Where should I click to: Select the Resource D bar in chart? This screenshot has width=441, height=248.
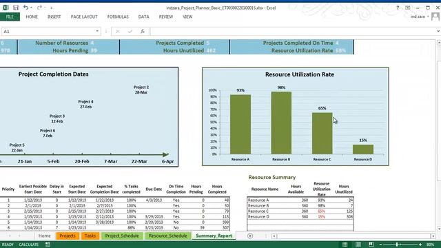[x=363, y=149]
